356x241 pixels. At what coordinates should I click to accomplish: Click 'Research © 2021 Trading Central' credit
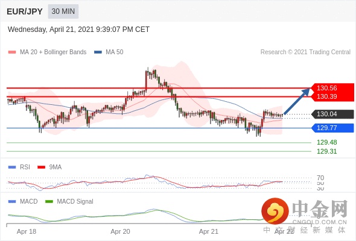305,52
